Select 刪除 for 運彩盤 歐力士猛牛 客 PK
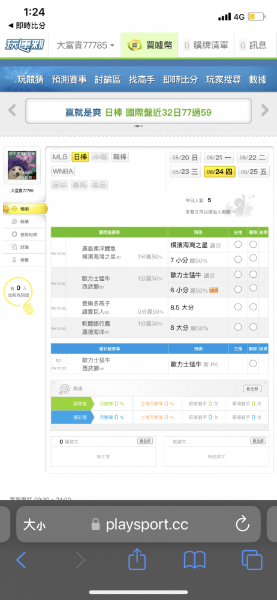The height and width of the screenshot is (600, 277). [x=253, y=364]
